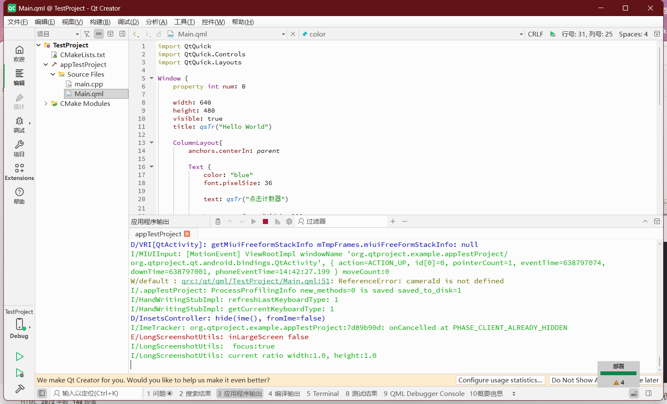The height and width of the screenshot is (404, 667).
Task: Zoom in output text with plus
Action: (x=393, y=221)
